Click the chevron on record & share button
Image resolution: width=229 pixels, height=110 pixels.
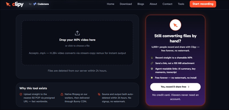pyautogui.click(x=189, y=87)
